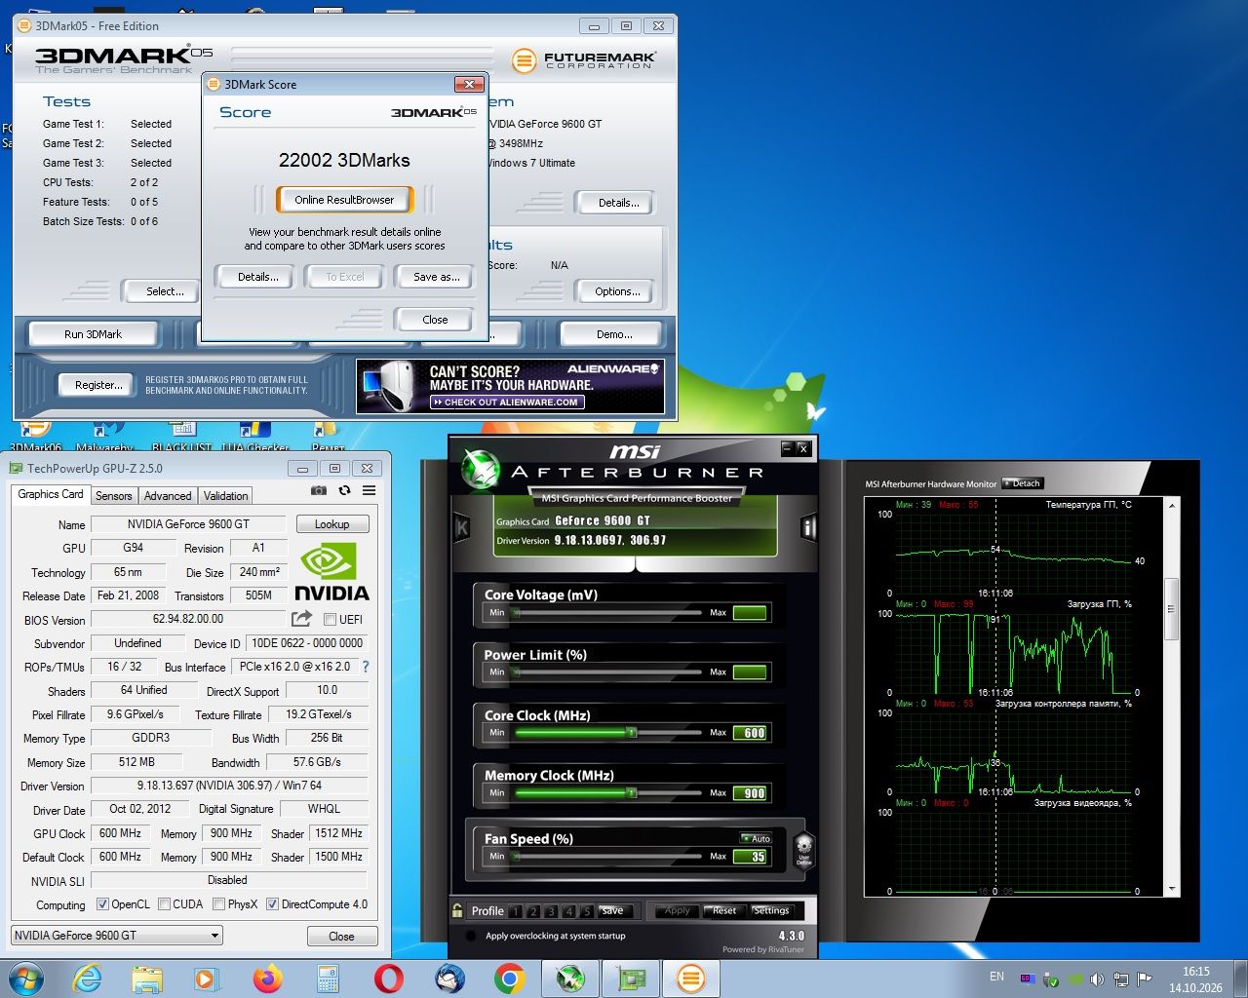Click the Core Clock value field showing 600
The width and height of the screenshot is (1248, 998).
click(x=751, y=733)
